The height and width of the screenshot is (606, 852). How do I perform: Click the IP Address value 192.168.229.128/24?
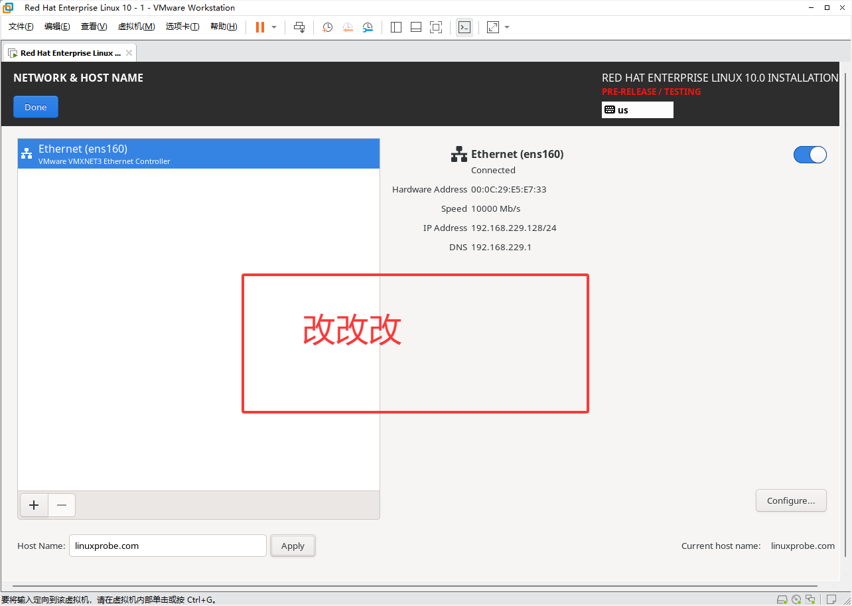514,228
